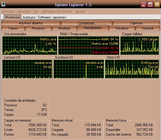This screenshot has height=140, width=161.
Task: Go to the Modulos tab
Action: [64, 28]
